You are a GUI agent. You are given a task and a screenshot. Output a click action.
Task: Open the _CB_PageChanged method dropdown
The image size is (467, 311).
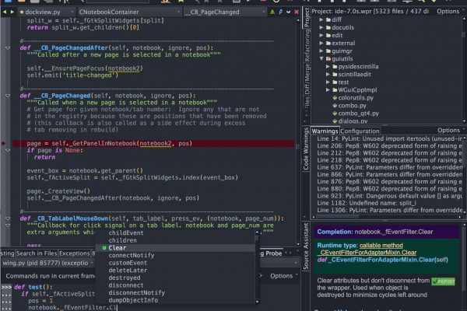(x=225, y=12)
